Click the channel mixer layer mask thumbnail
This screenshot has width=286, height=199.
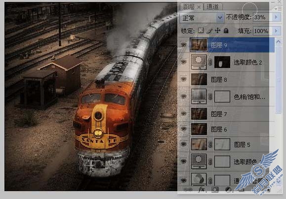tap(222, 180)
